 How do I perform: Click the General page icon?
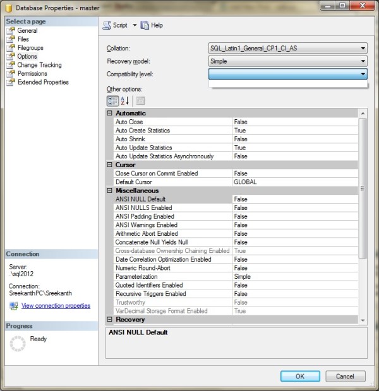pos(10,30)
